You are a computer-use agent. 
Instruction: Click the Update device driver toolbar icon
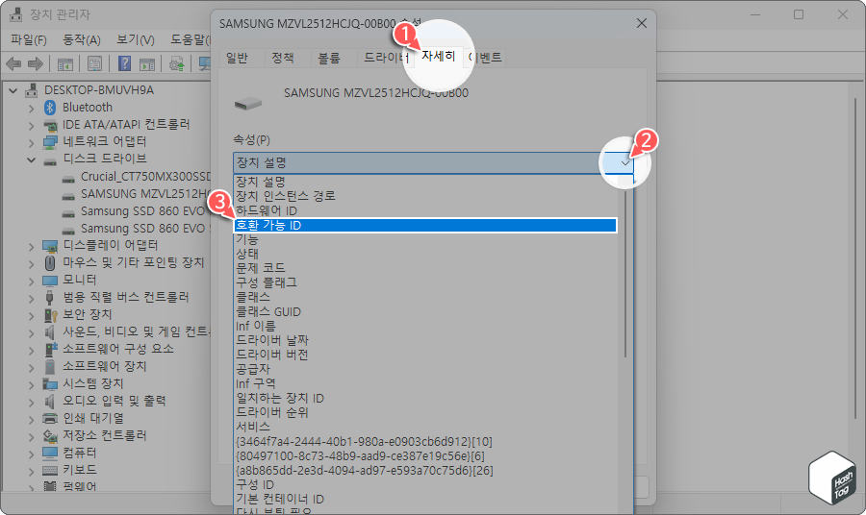coord(177,64)
